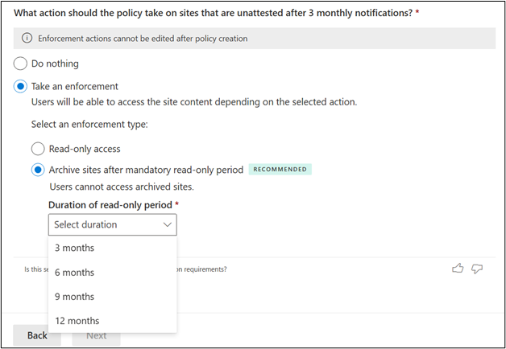Click the duration dropdown chevron arrow
506x349 pixels.
pos(168,224)
